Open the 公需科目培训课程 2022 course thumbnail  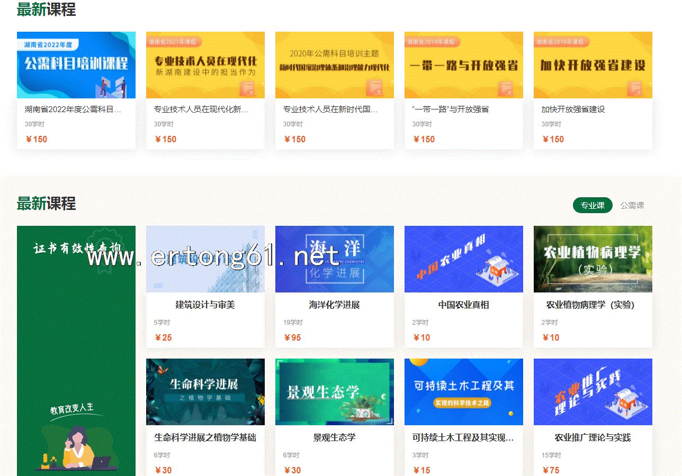76,65
